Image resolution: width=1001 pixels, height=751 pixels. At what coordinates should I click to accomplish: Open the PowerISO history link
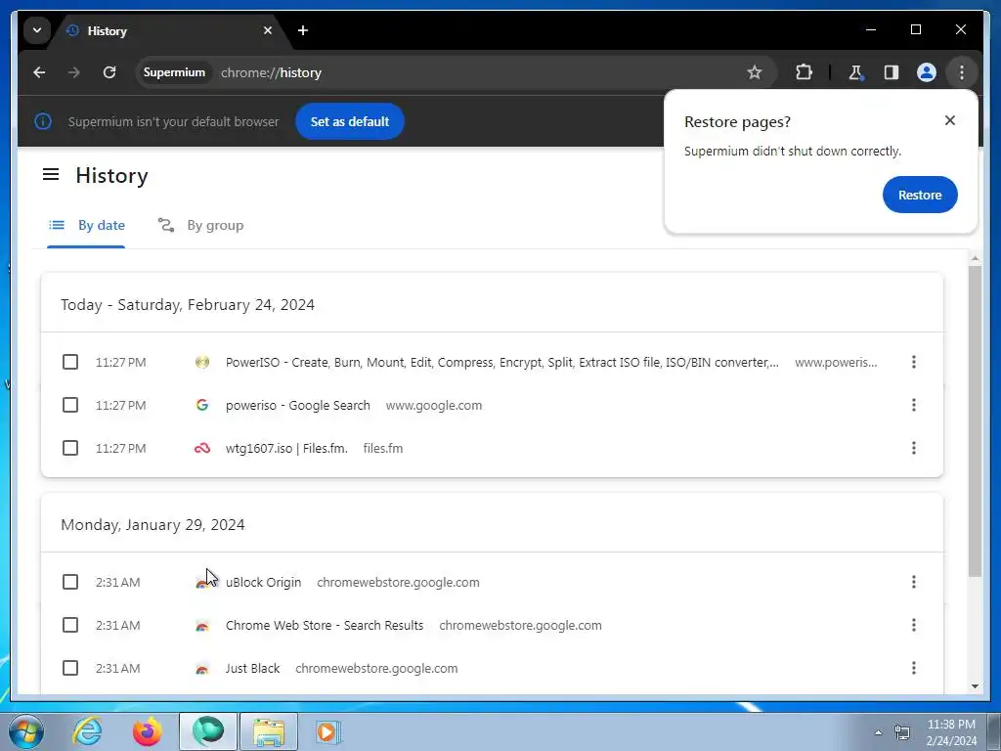point(501,362)
